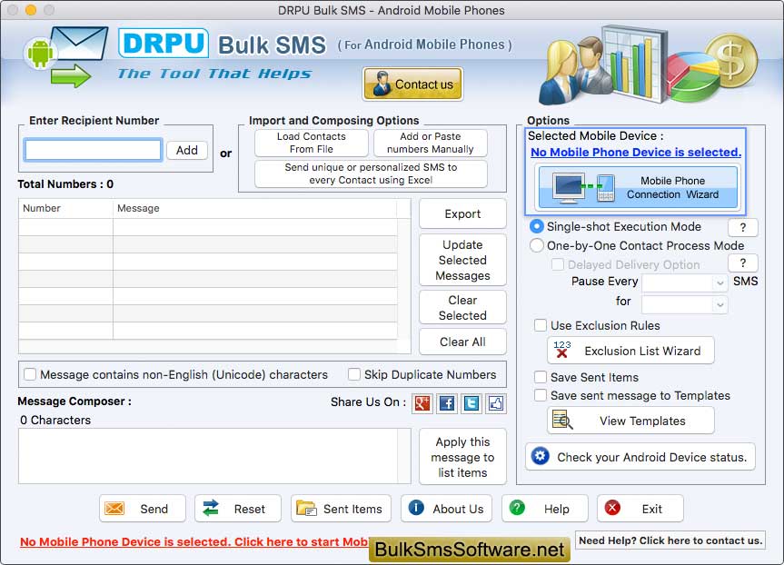Click the red X Exit icon
Viewport: 784px width, 565px height.
612,508
